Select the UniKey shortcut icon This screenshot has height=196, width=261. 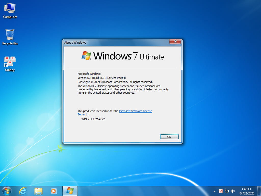pyautogui.click(x=10, y=64)
